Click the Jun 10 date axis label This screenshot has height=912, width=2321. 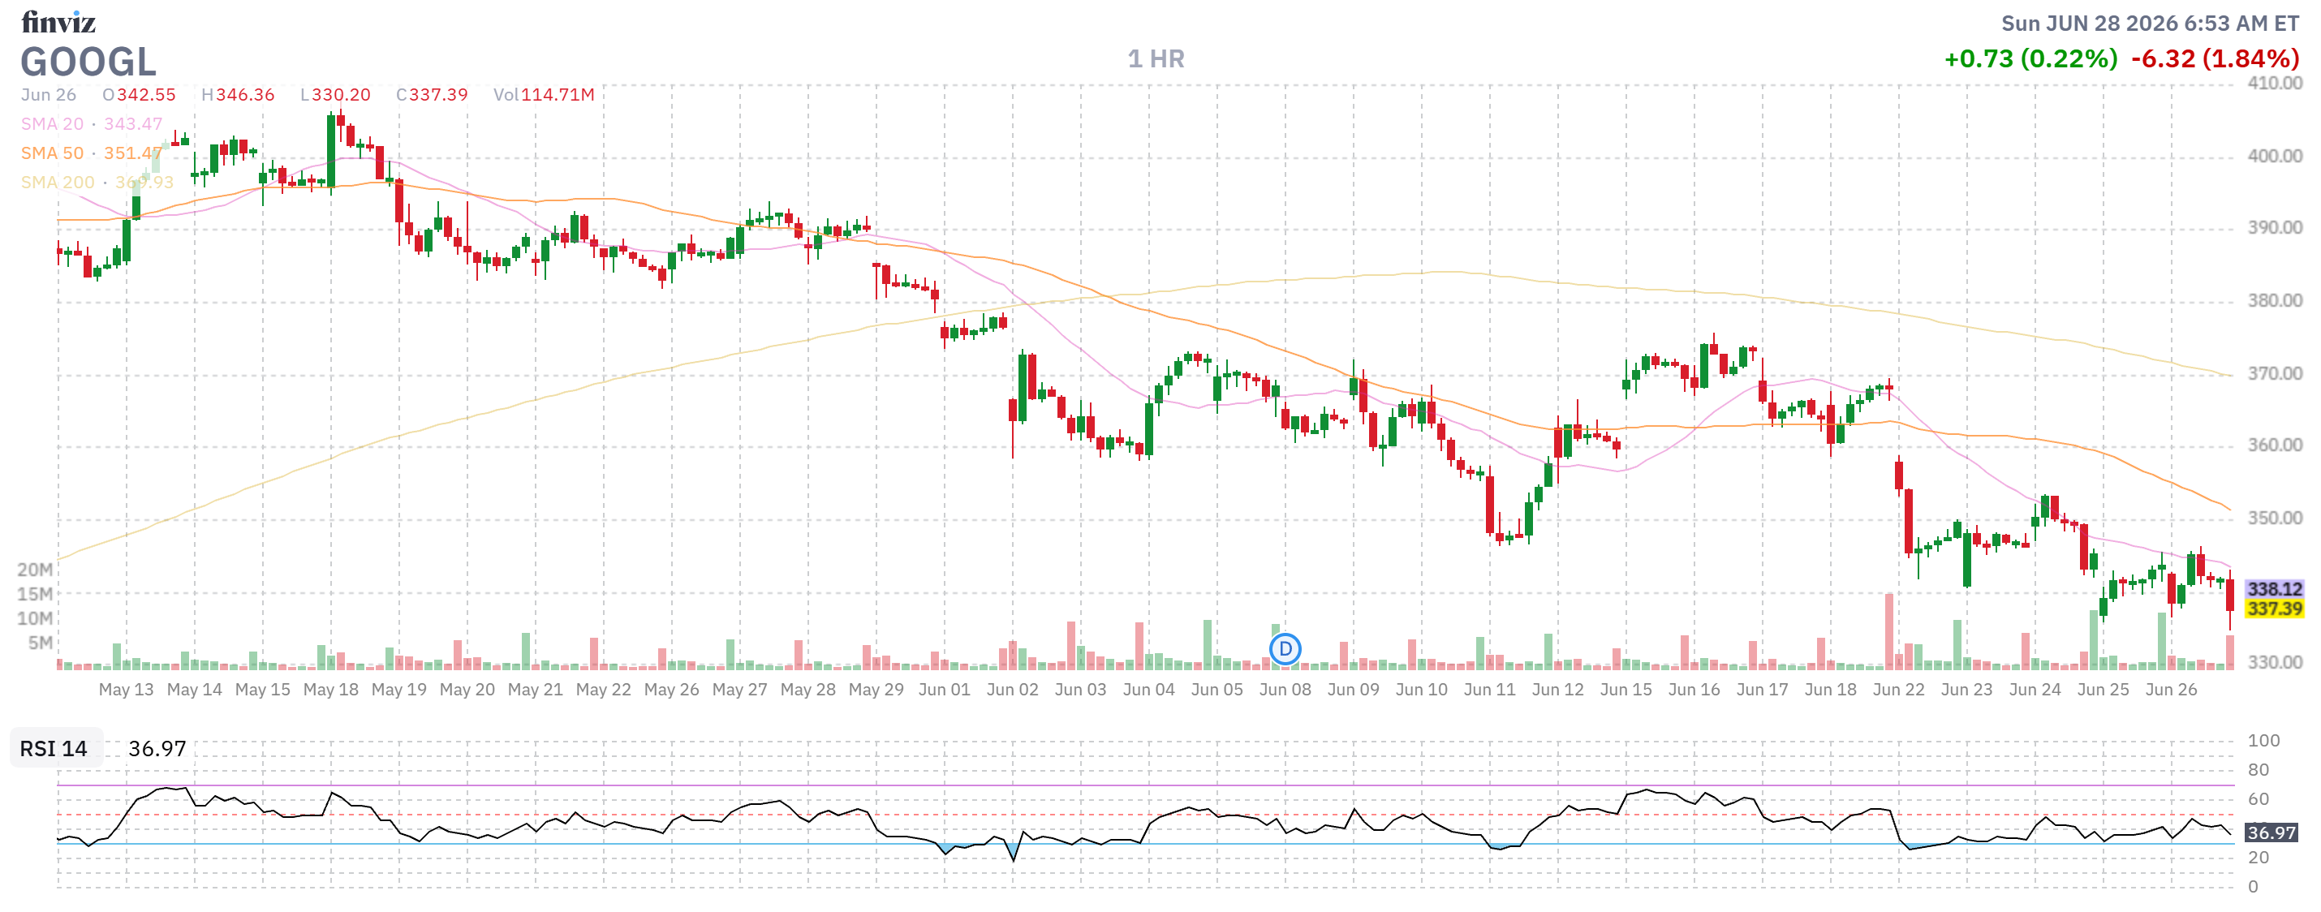(x=1422, y=690)
